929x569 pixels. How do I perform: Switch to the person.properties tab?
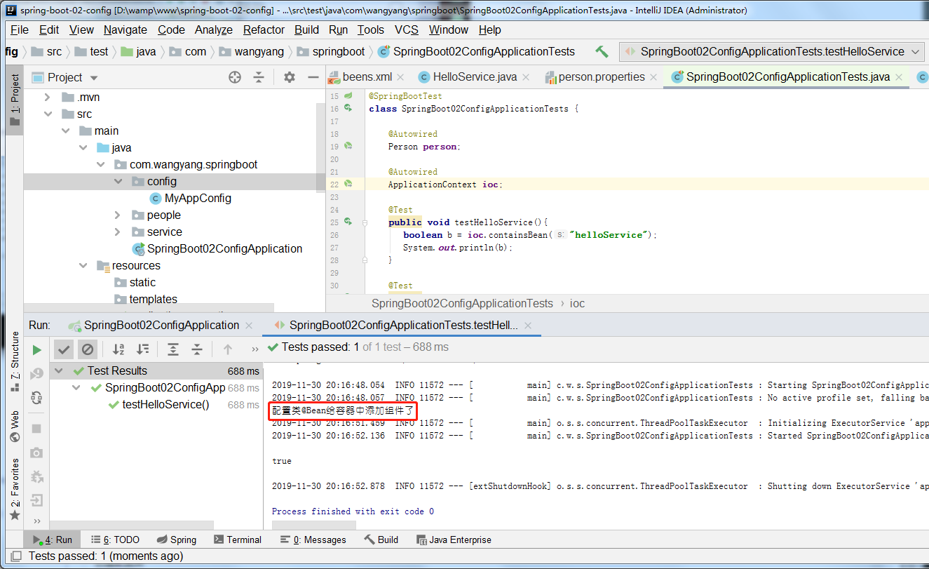(602, 77)
